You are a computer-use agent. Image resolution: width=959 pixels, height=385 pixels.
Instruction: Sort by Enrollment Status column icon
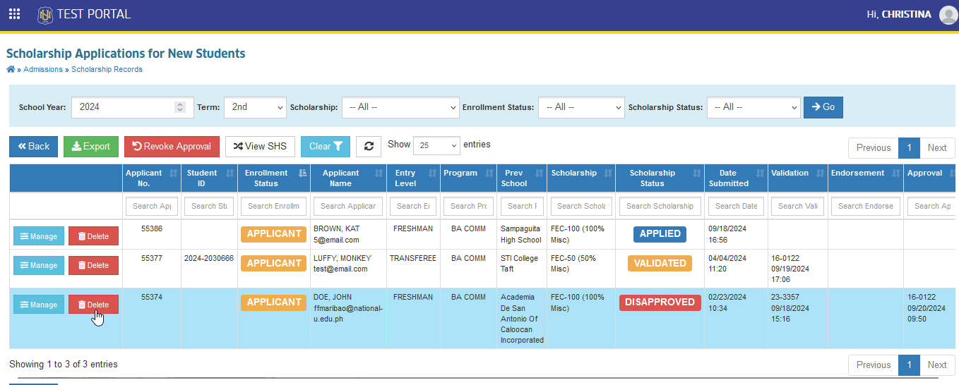[x=303, y=173]
